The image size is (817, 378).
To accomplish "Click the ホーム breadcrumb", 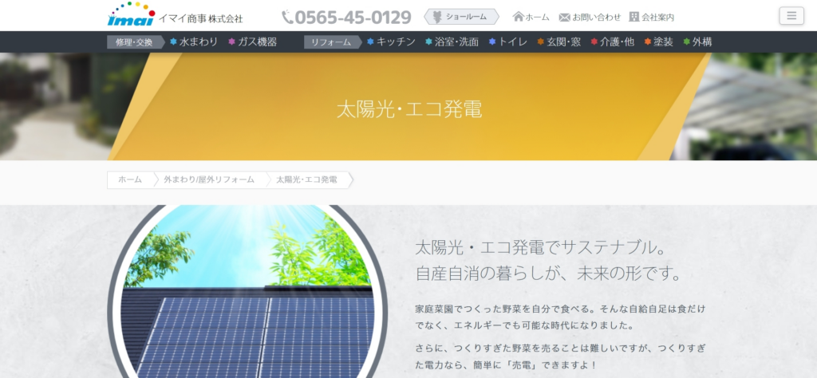I will point(130,179).
